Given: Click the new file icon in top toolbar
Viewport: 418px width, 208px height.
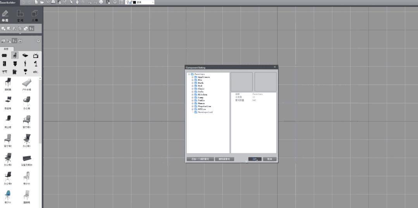Looking at the screenshot, I should (36, 2).
